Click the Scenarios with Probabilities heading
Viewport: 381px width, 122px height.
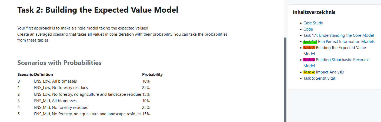(x=59, y=63)
